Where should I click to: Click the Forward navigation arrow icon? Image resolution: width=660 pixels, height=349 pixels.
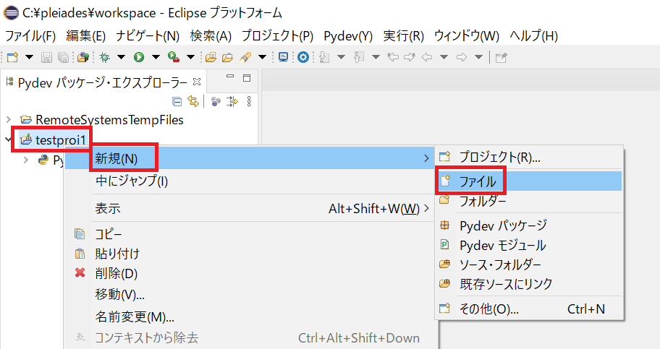[x=461, y=57]
